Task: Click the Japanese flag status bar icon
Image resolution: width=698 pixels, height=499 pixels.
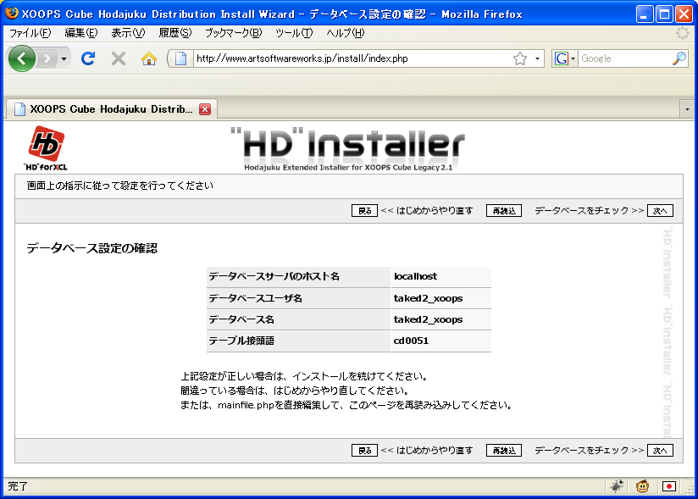Action: tap(669, 486)
